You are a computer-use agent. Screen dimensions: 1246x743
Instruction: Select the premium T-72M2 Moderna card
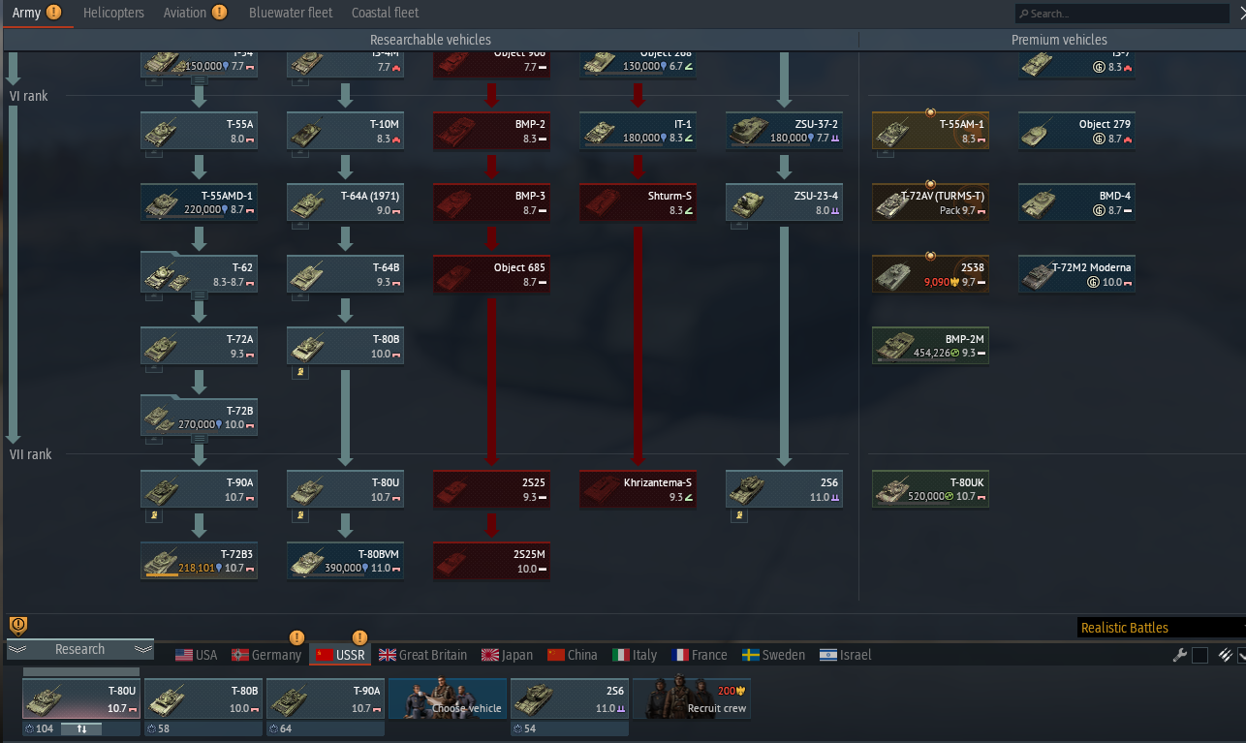coord(1077,274)
